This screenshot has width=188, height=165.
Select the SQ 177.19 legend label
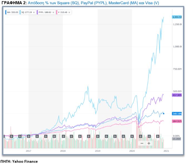[26, 12]
